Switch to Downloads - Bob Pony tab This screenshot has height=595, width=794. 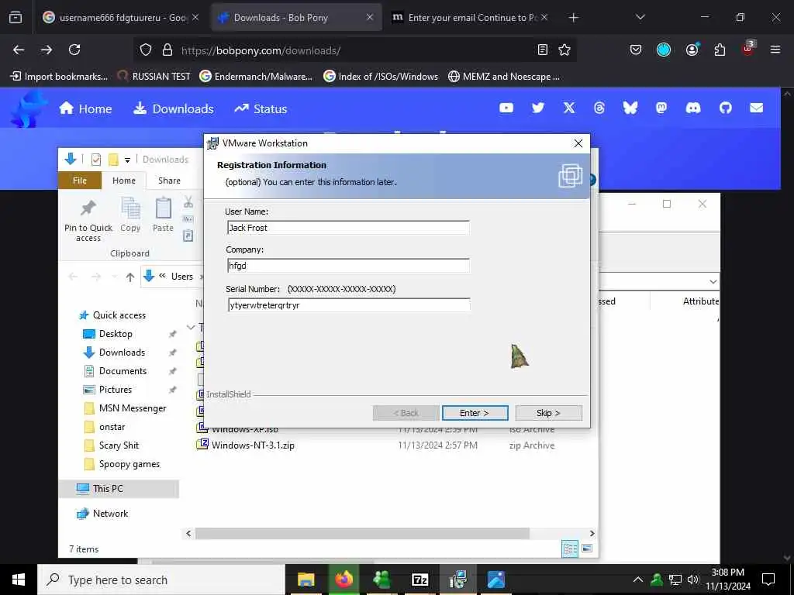[x=296, y=17]
